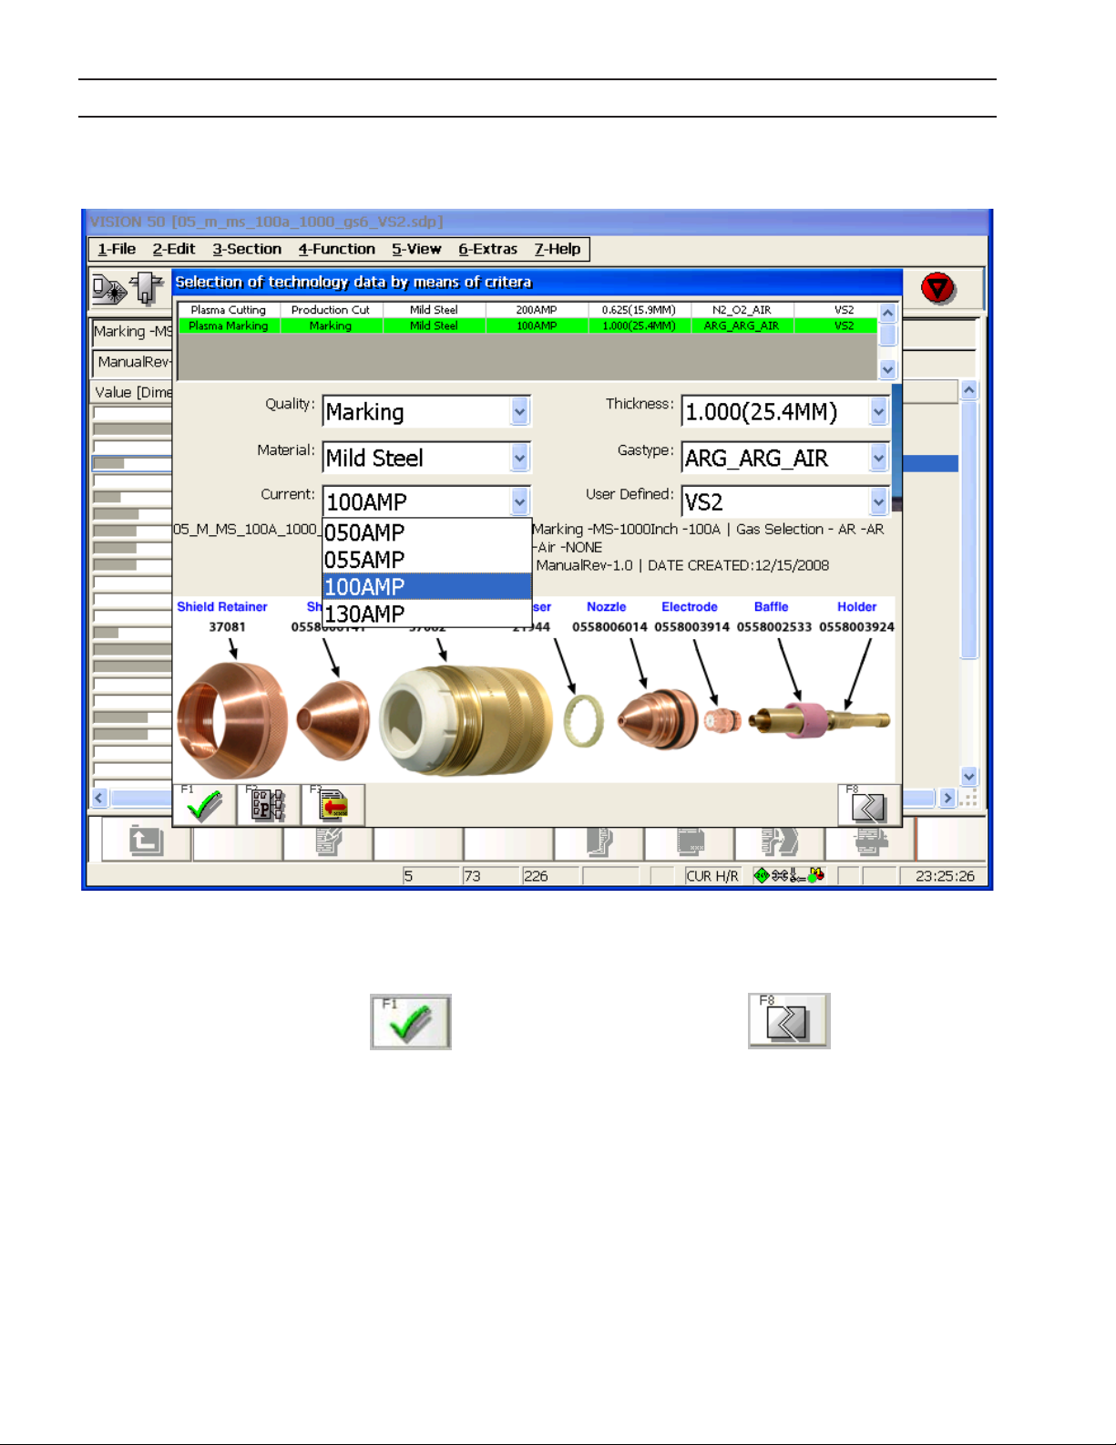1116x1445 pixels.
Task: Click the up arrow of the data table scrollbar
Action: 887,313
